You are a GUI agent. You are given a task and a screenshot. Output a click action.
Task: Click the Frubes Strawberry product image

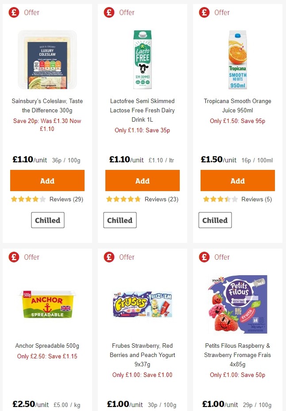point(142,304)
